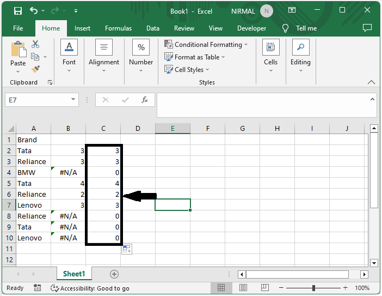Switch to Page Break Preview
The image size is (382, 296).
(x=265, y=288)
